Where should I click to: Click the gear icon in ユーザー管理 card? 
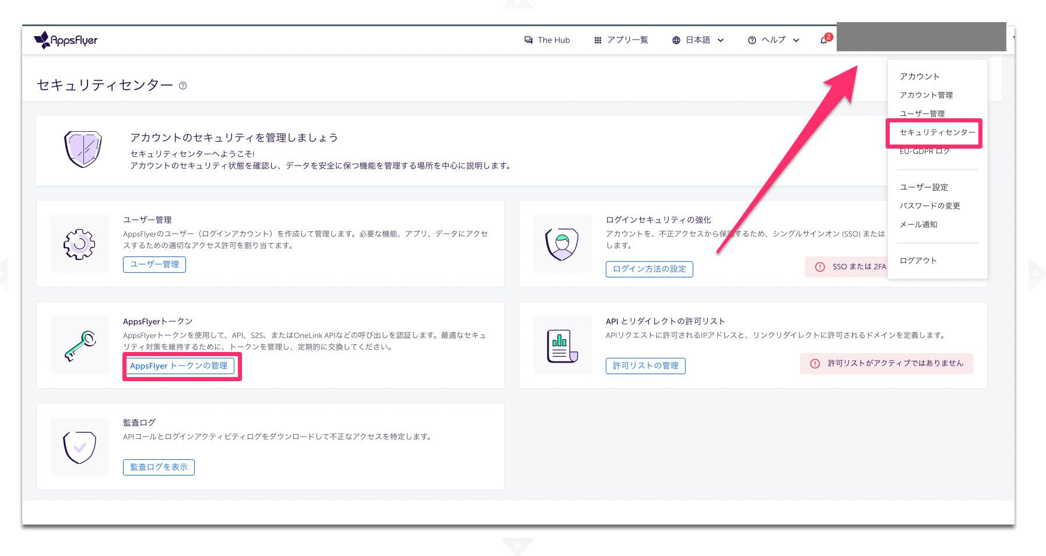click(x=79, y=244)
